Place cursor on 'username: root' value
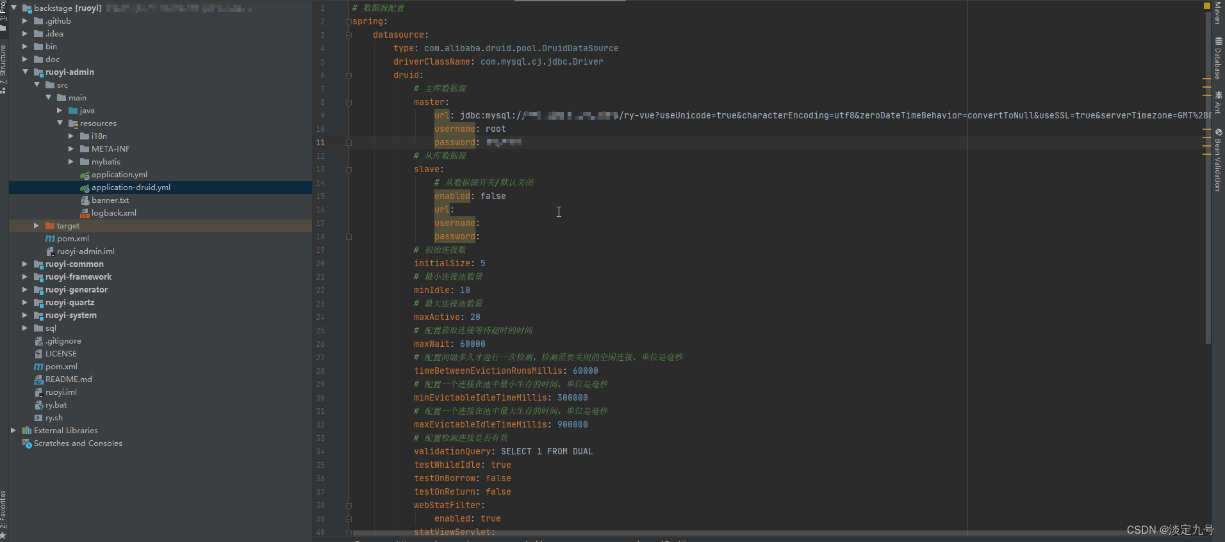 point(495,129)
